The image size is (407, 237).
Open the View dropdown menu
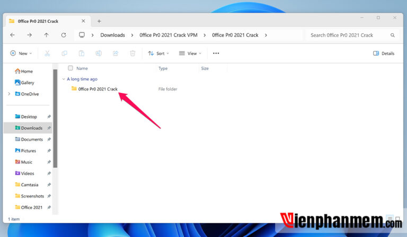click(x=190, y=53)
